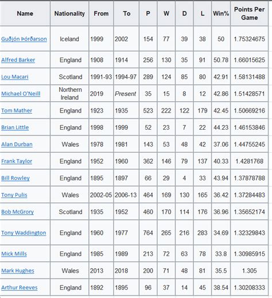The height and width of the screenshot is (298, 272).
Task: Visit the Bill Rowley link
Action: click(x=15, y=178)
